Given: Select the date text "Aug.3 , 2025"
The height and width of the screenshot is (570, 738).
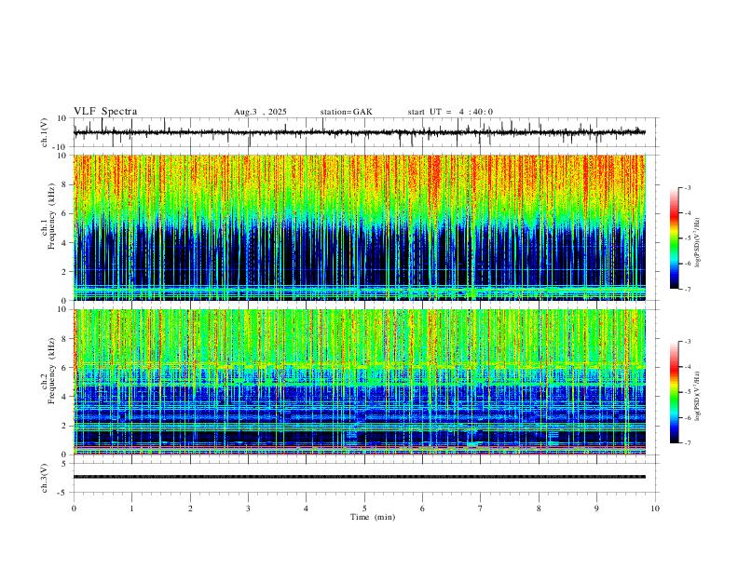Looking at the screenshot, I should 260,112.
